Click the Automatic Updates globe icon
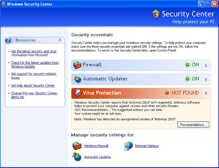The width and height of the screenshot is (219, 168). tap(77, 79)
